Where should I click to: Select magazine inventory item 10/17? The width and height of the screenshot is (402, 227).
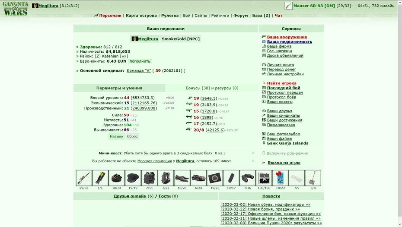pos(231,178)
